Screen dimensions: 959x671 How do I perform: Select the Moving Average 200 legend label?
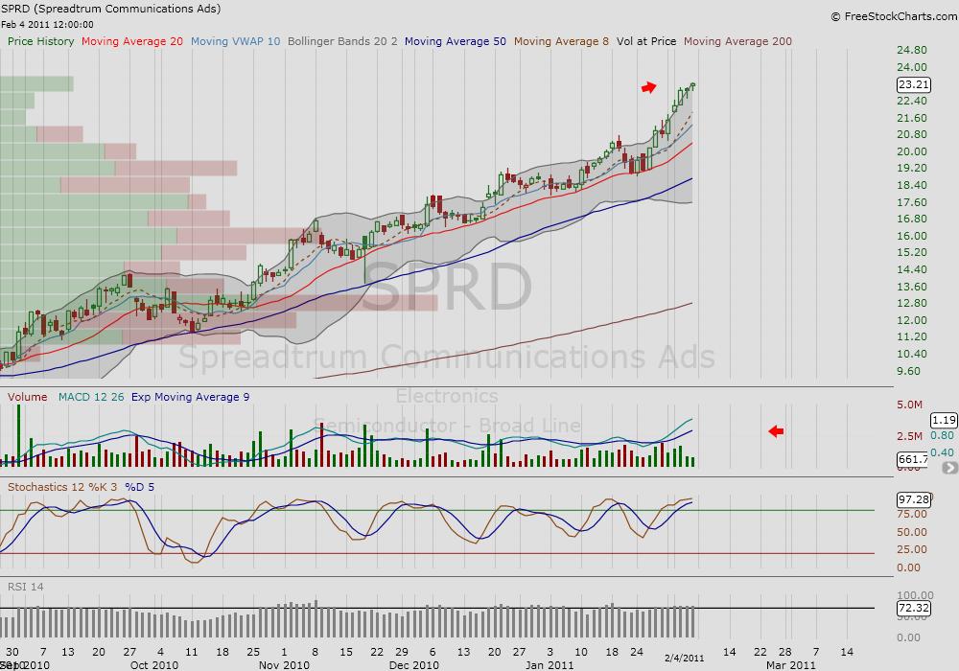point(737,41)
